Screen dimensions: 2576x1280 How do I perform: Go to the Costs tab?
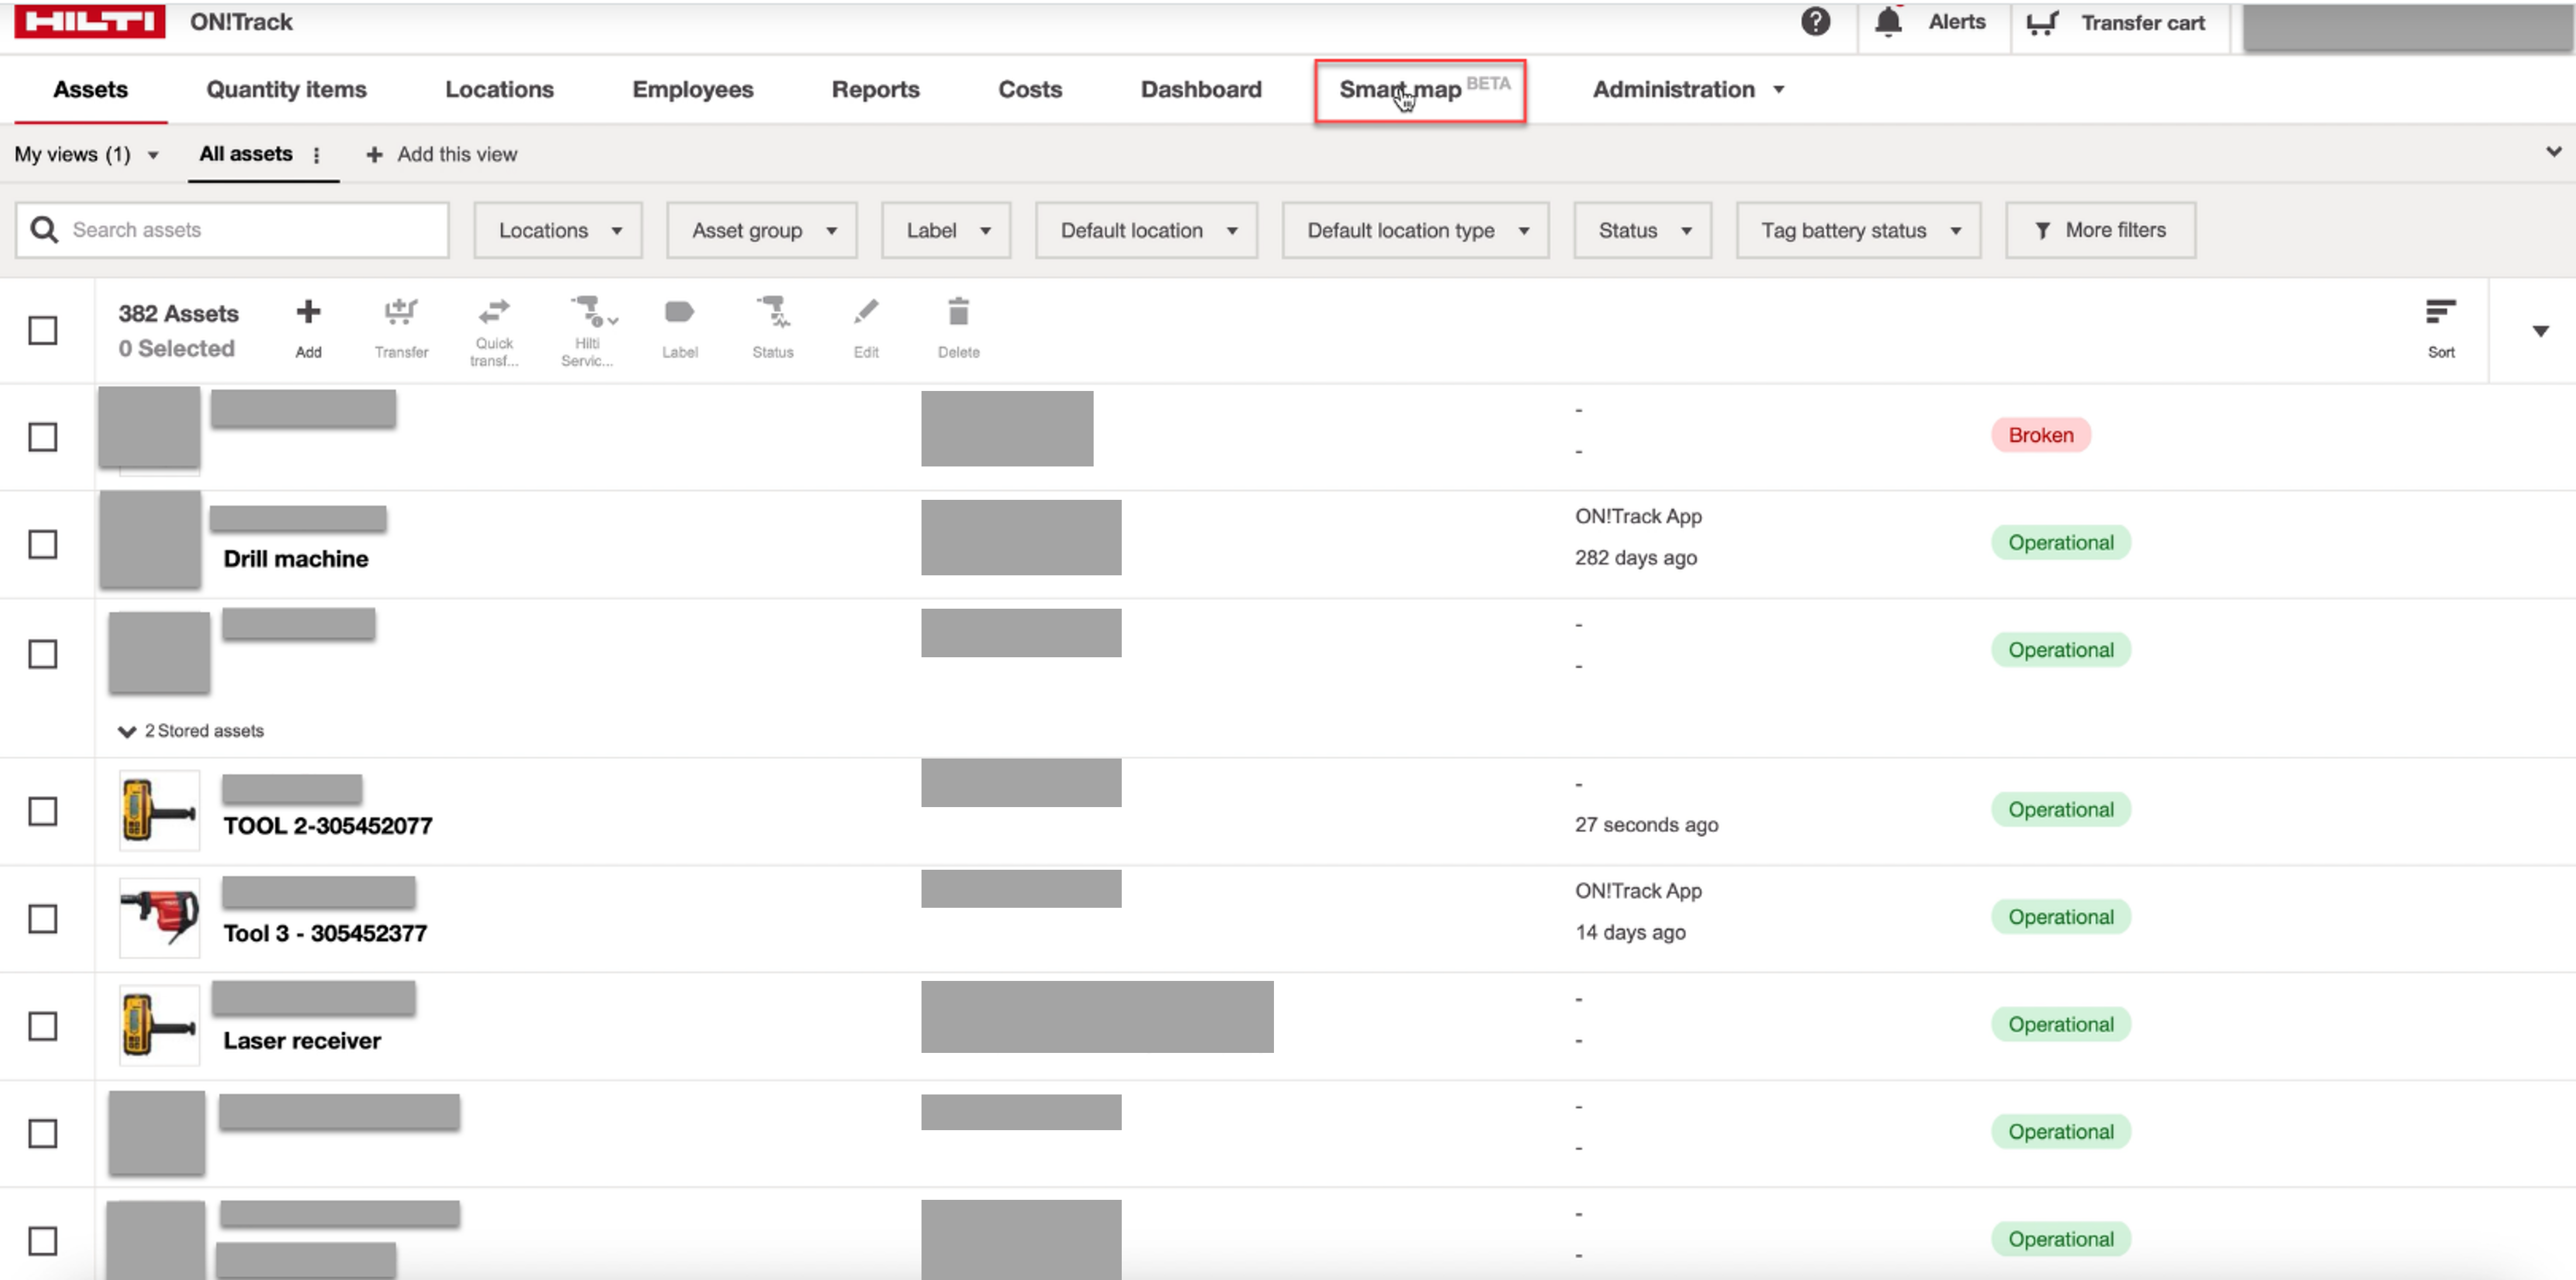tap(1029, 89)
